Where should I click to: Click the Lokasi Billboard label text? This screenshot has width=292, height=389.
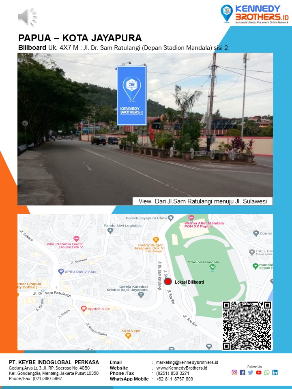(x=189, y=282)
